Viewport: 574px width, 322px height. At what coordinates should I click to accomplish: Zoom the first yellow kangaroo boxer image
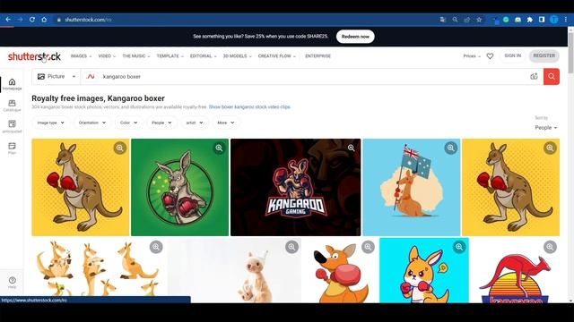point(119,148)
